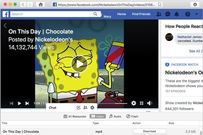Play the video with center play button
203x135 pixels.
pos(80,64)
